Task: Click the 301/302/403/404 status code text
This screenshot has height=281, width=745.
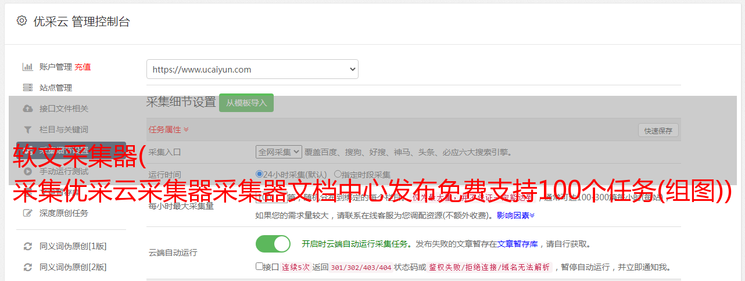Action: coord(360,267)
